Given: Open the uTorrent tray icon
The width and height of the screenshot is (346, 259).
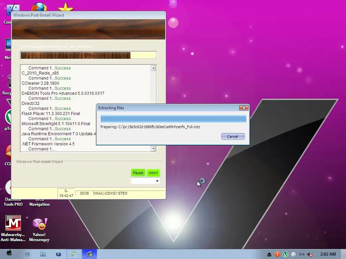Looking at the screenshot, I should [285, 254].
